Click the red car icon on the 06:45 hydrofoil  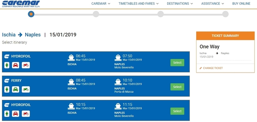click(x=16, y=65)
